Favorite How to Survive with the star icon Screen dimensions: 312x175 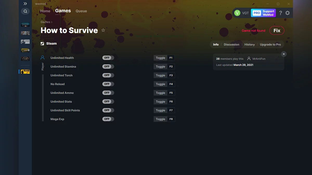coord(103,30)
